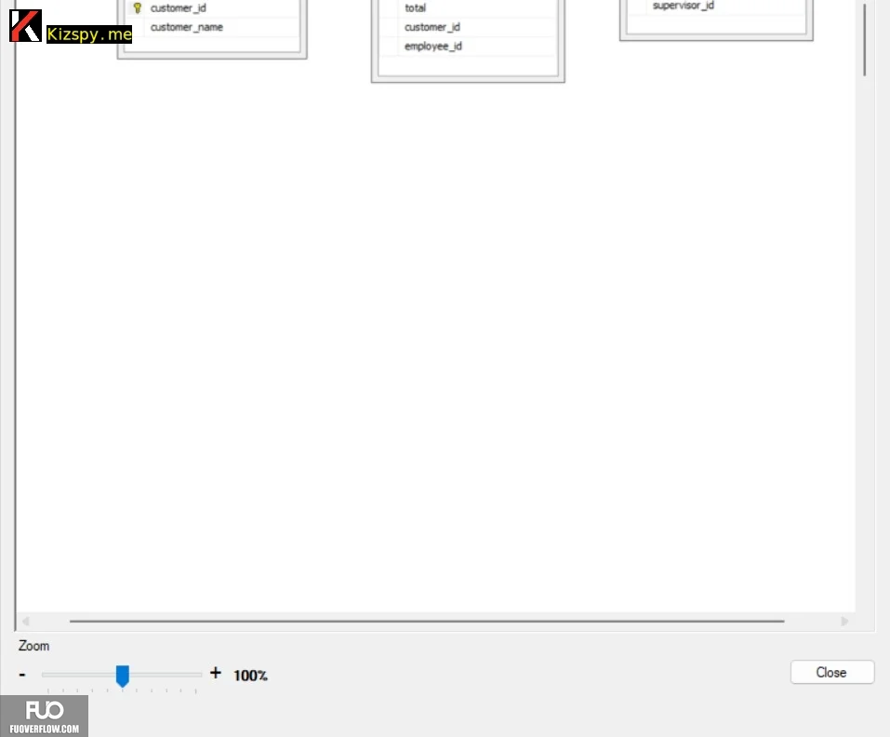
Task: Click the horizontal scrollbar thumb
Action: pyautogui.click(x=427, y=622)
